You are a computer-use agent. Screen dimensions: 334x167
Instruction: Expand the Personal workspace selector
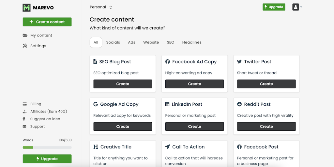pyautogui.click(x=101, y=7)
